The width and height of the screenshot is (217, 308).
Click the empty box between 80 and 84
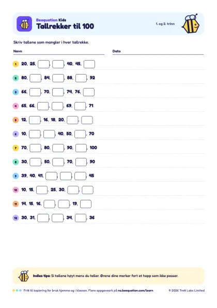click(36, 78)
